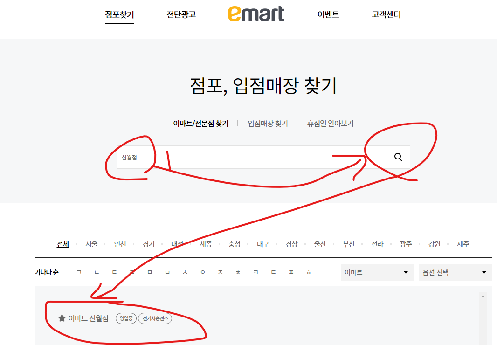Filter stores by 광주

[406, 244]
